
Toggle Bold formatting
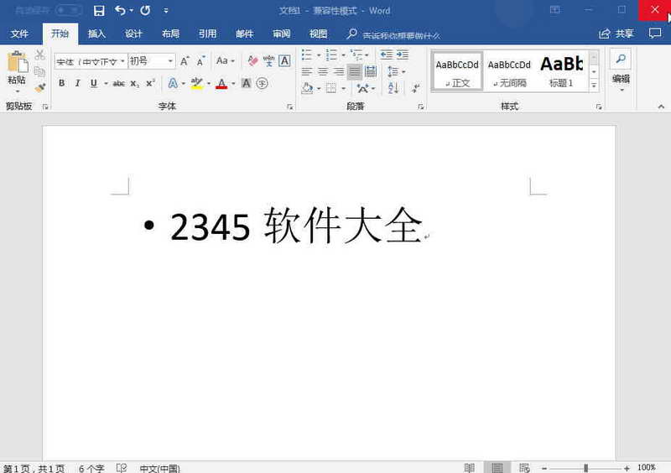point(61,83)
